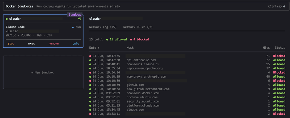Click the red dot at 23 Jun 15:28:11
Screen dimensions: 290x118
[x=90, y=114]
